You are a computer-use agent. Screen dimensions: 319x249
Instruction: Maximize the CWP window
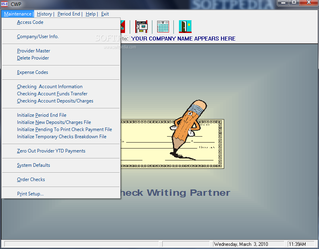tap(294, 3)
